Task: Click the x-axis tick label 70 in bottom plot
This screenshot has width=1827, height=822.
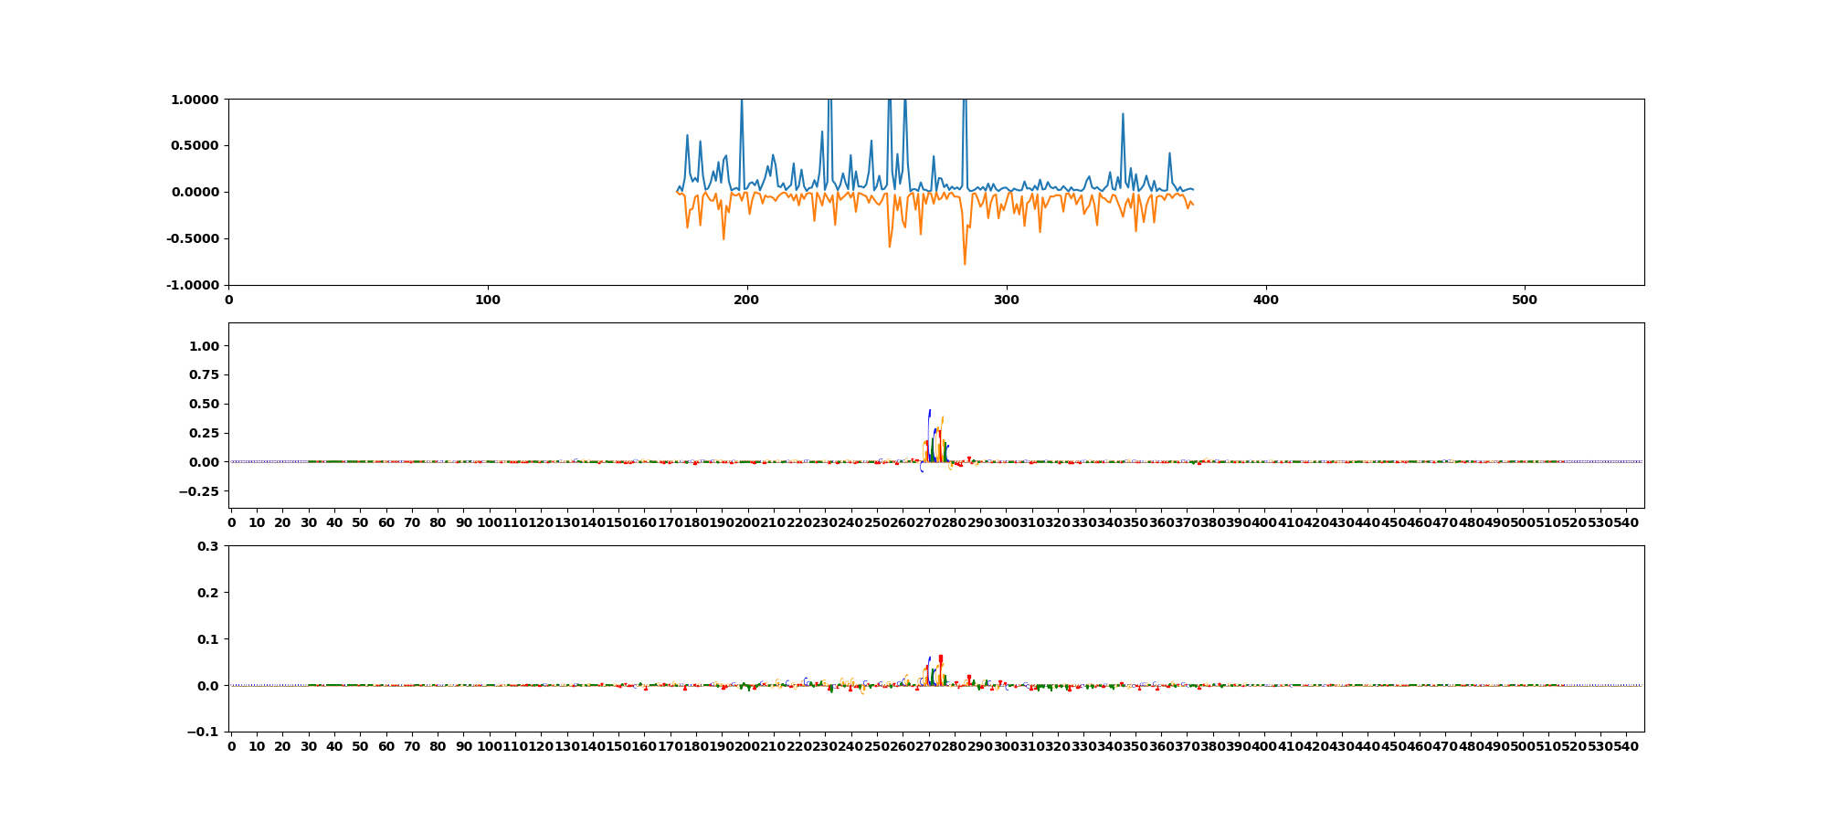Action: (412, 746)
